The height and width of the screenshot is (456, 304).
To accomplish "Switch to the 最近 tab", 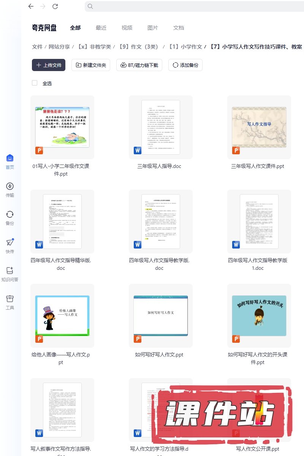I will [101, 28].
